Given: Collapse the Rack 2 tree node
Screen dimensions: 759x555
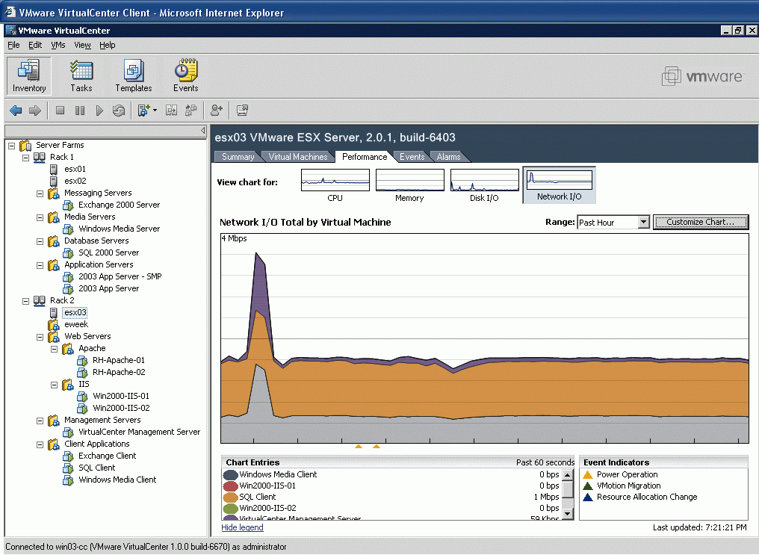Looking at the screenshot, I should tap(26, 302).
